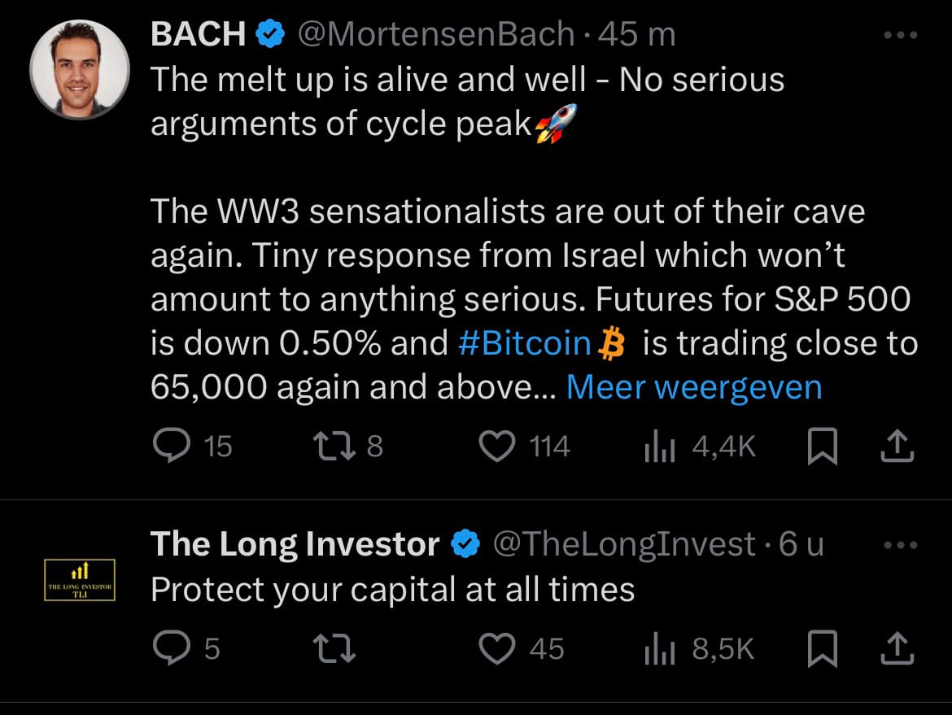
Task: Bookmark The Long Investor's tweet
Action: 822,649
